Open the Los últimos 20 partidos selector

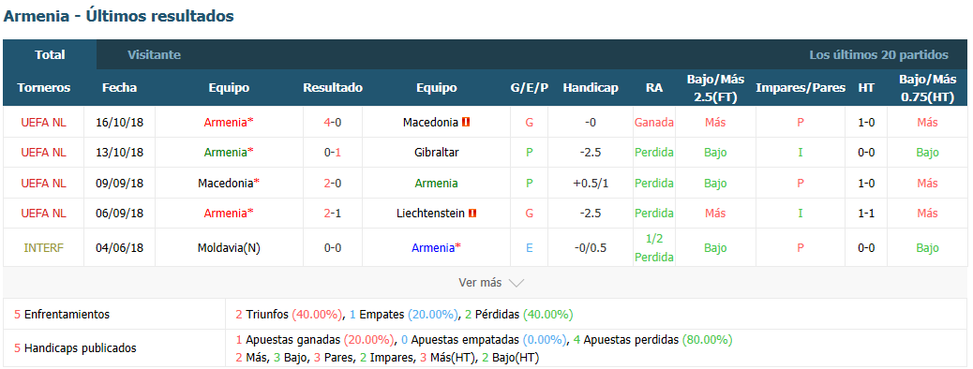point(878,54)
